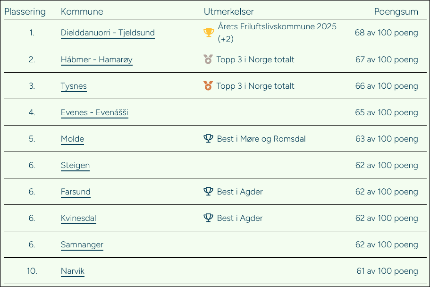Select the Molde municipality link
Viewport: 430px width, 287px height.
click(72, 139)
